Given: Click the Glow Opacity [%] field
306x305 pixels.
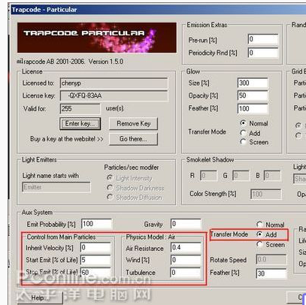Looking at the screenshot, I should (253, 95).
